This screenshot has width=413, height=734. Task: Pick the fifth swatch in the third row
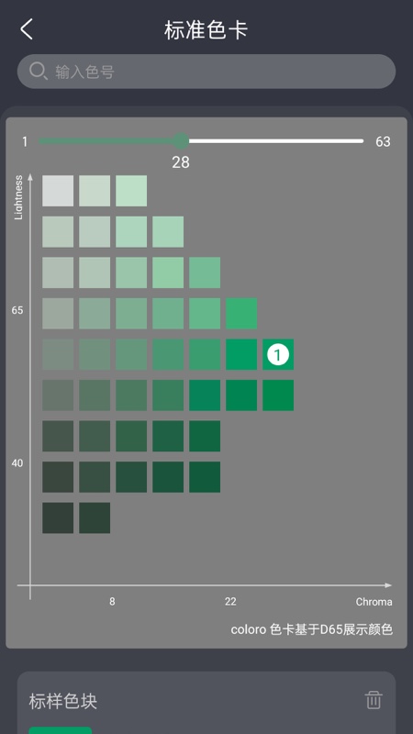(x=205, y=272)
